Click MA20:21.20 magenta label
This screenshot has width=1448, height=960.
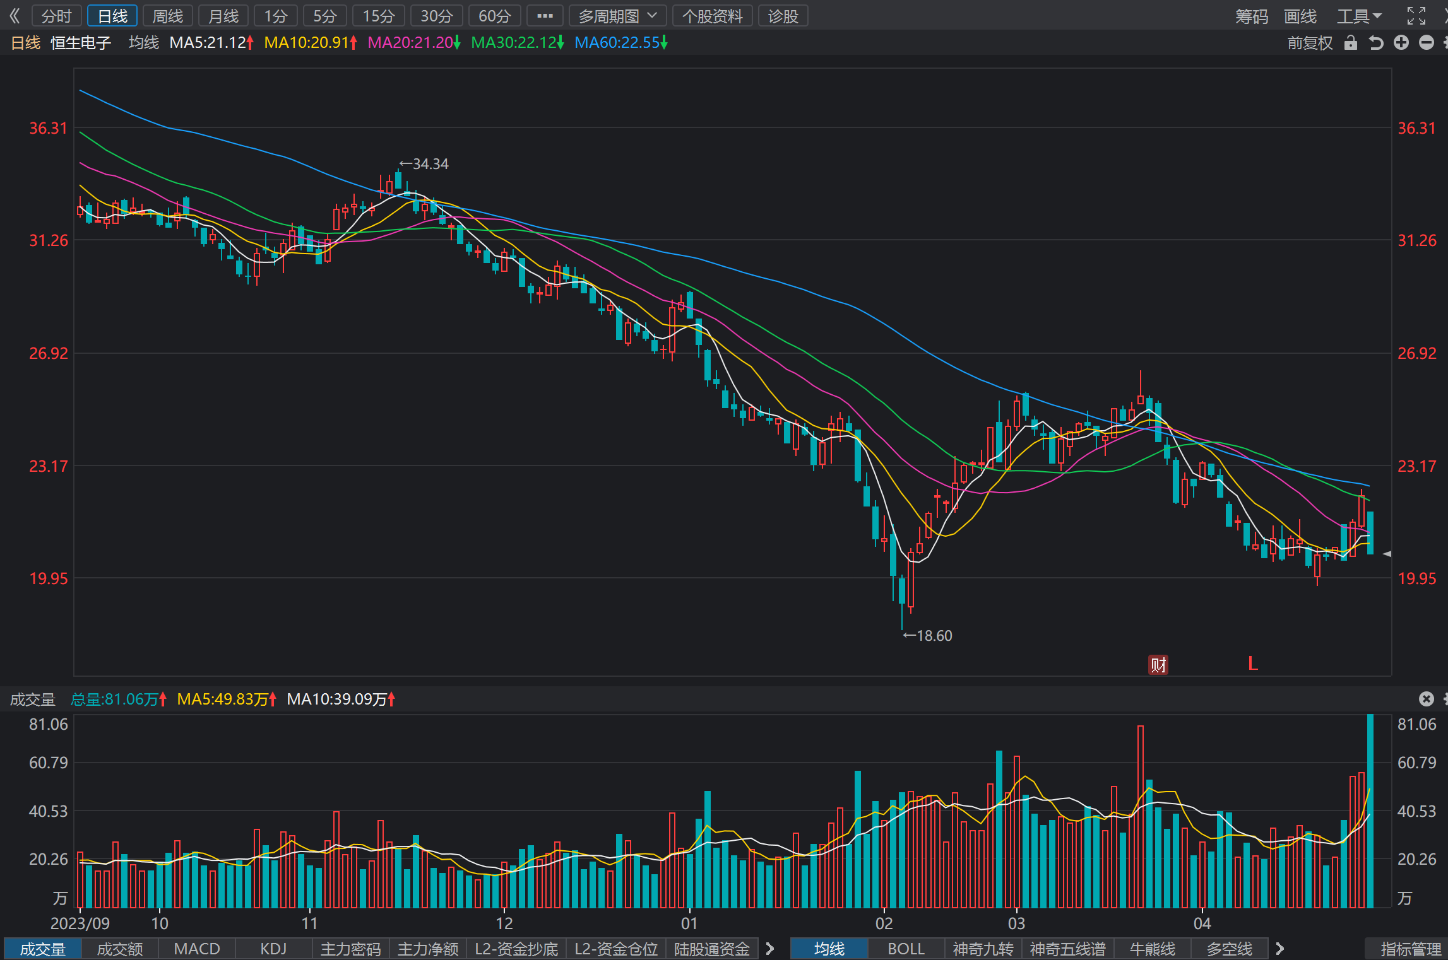tap(414, 42)
